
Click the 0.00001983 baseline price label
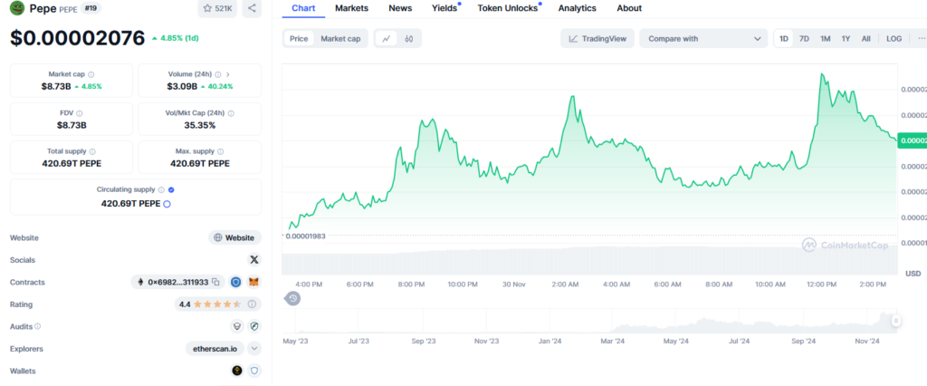(x=305, y=236)
